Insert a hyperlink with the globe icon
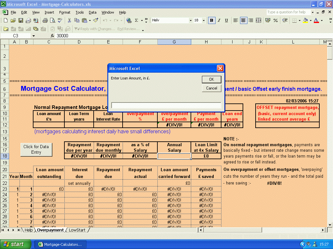 pyautogui.click(x=129, y=20)
